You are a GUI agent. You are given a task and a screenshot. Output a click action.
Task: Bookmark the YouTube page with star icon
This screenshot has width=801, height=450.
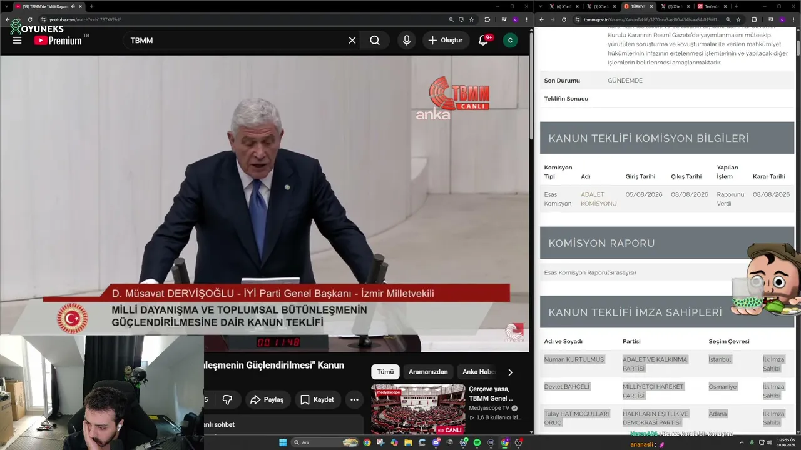tap(471, 19)
